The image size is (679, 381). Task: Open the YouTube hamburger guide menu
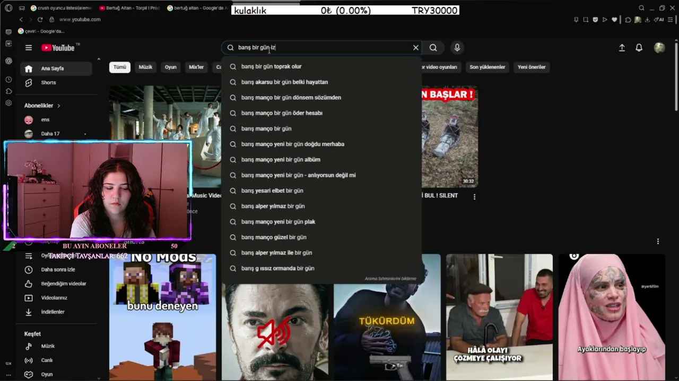(29, 48)
